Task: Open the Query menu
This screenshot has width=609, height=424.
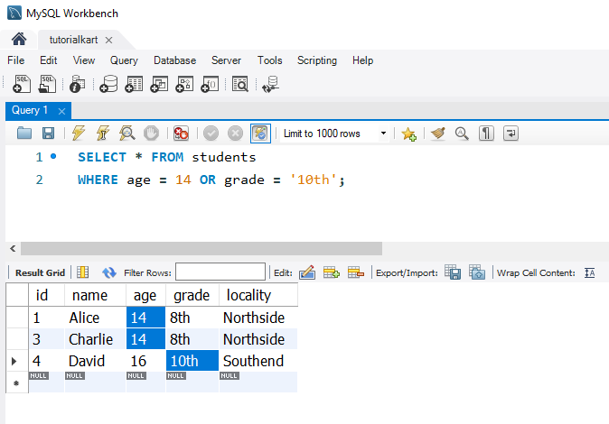Action: point(124,60)
